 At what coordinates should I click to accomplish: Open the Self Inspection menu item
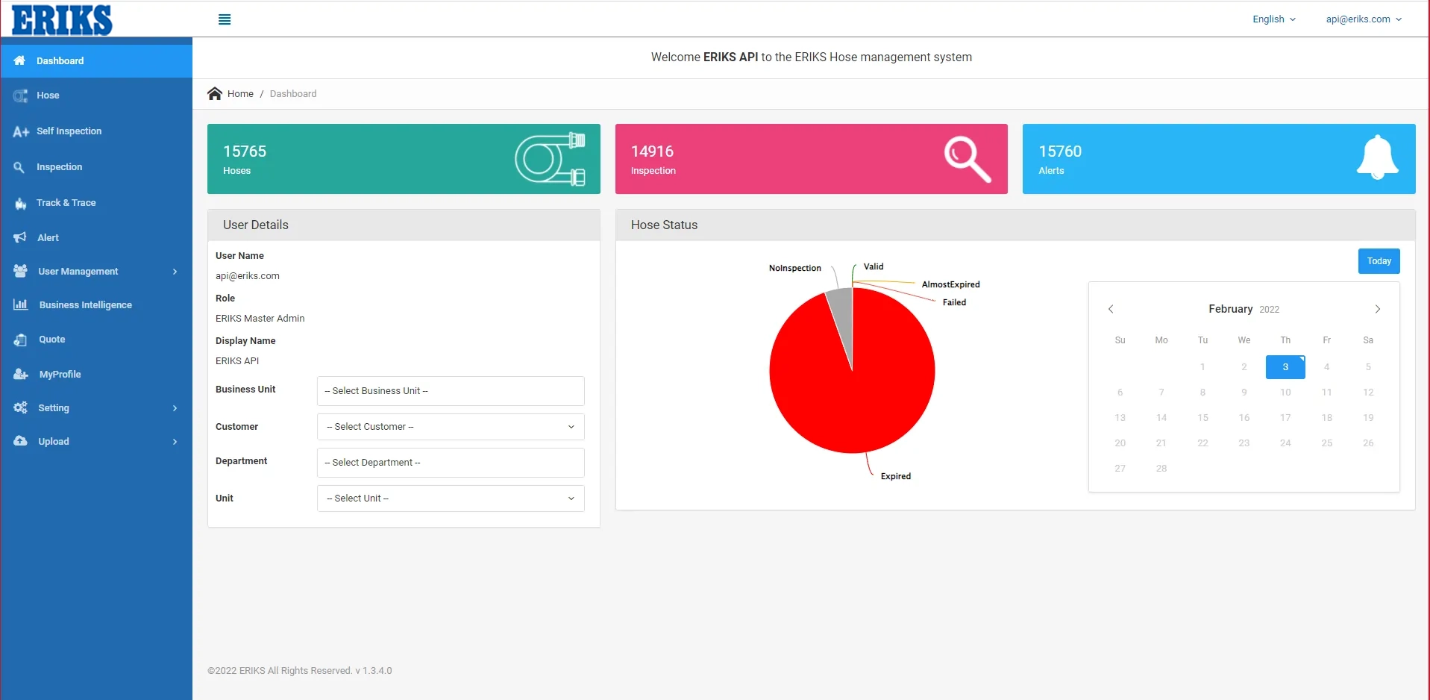click(x=96, y=131)
